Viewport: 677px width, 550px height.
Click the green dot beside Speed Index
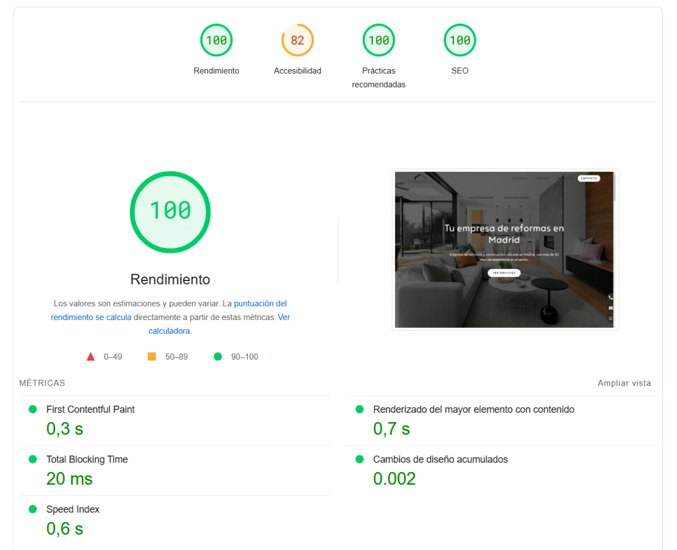click(33, 509)
